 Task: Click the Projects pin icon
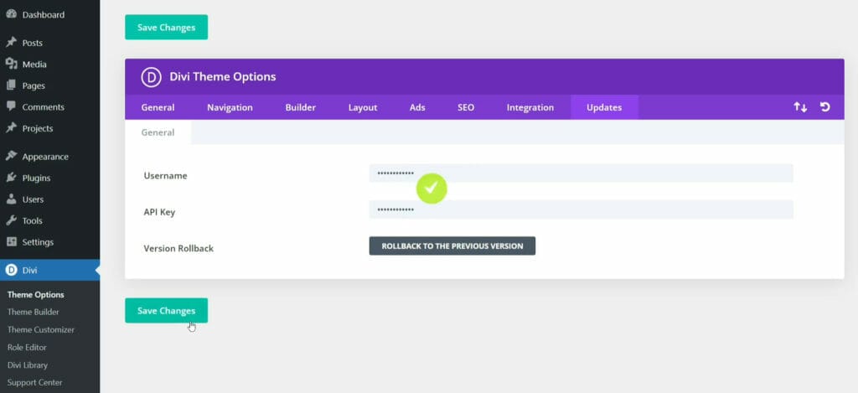tap(11, 127)
